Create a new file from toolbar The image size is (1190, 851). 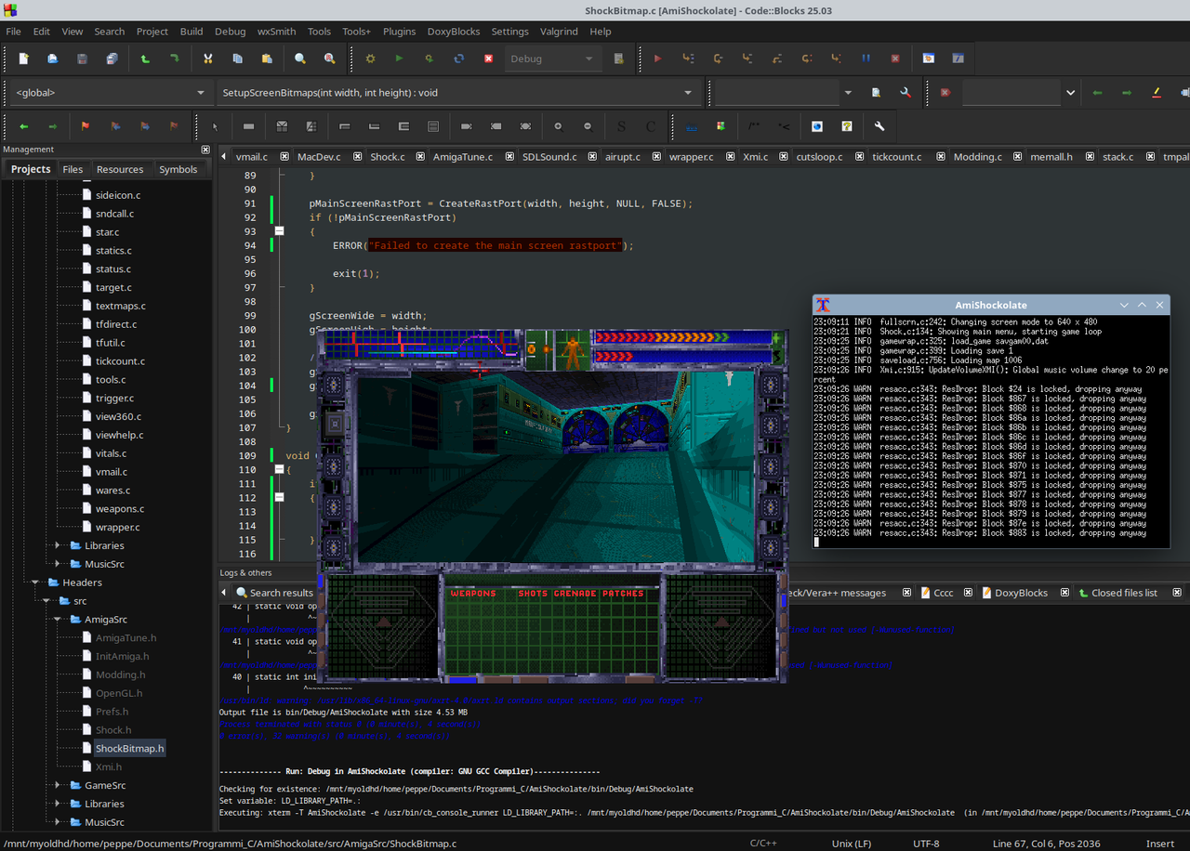point(24,59)
